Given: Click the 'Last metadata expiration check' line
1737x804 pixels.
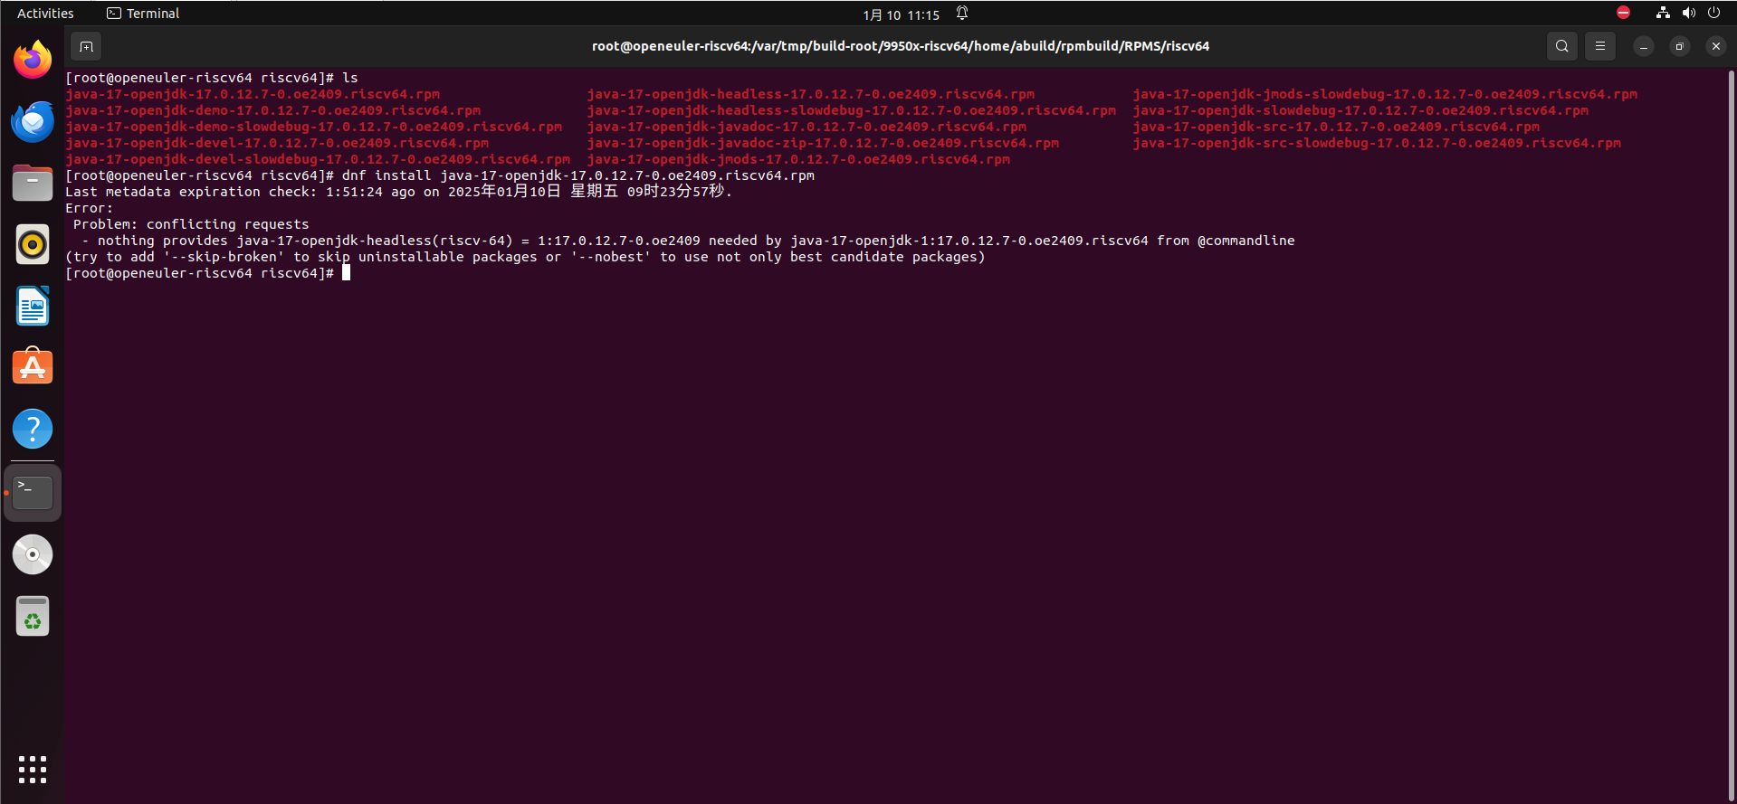Looking at the screenshot, I should 398,192.
